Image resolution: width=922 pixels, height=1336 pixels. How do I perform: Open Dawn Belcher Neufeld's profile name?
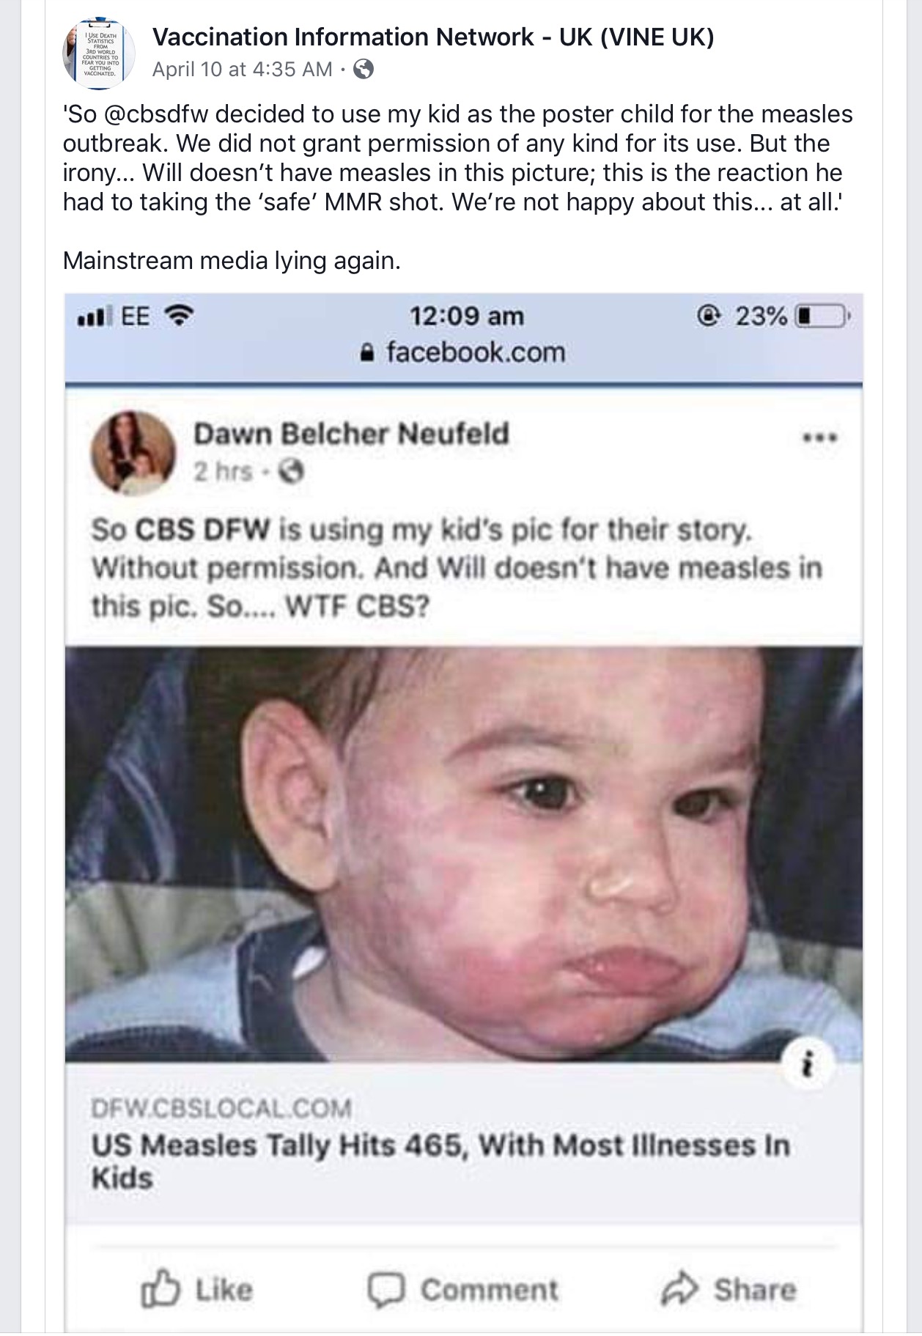(x=351, y=434)
